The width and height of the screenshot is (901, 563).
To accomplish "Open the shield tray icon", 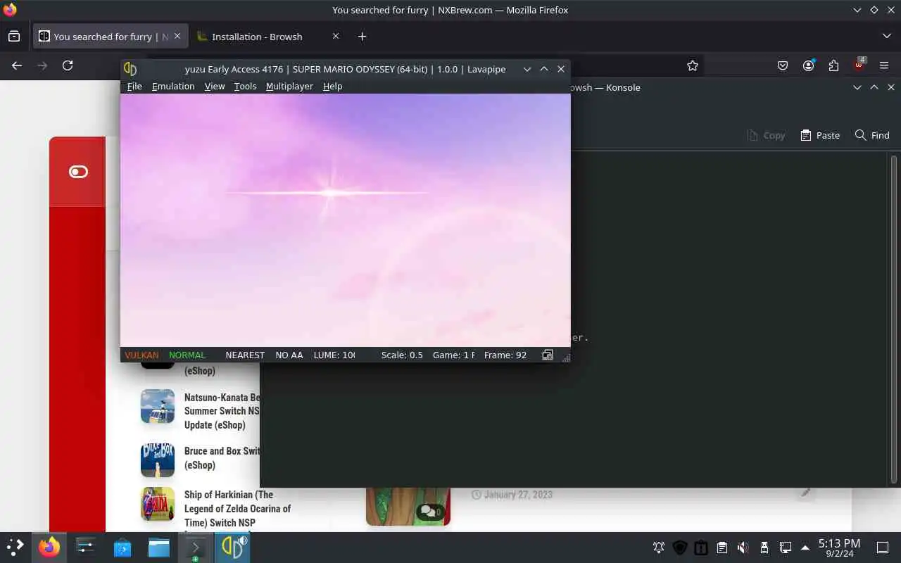I will (x=680, y=548).
